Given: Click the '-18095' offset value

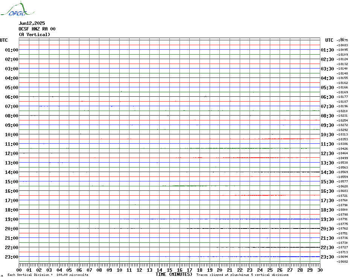Looking at the screenshot, I should [x=342, y=50].
